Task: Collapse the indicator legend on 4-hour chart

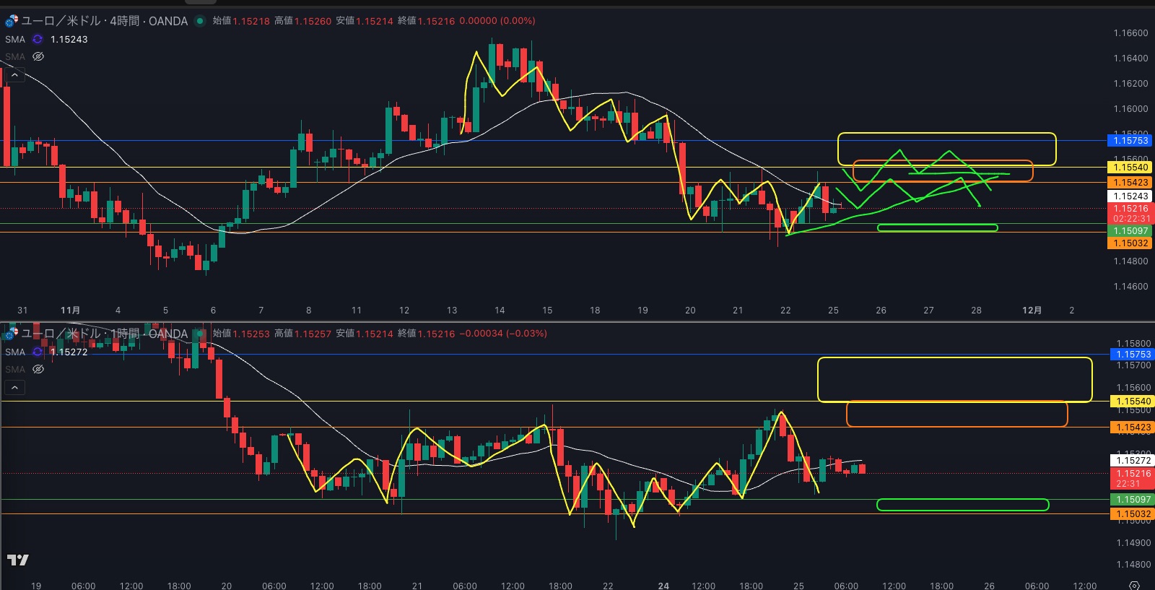Action: [14, 74]
